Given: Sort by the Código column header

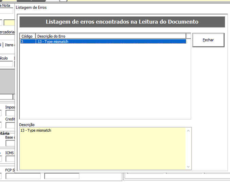Looking at the screenshot, I should (x=28, y=36).
